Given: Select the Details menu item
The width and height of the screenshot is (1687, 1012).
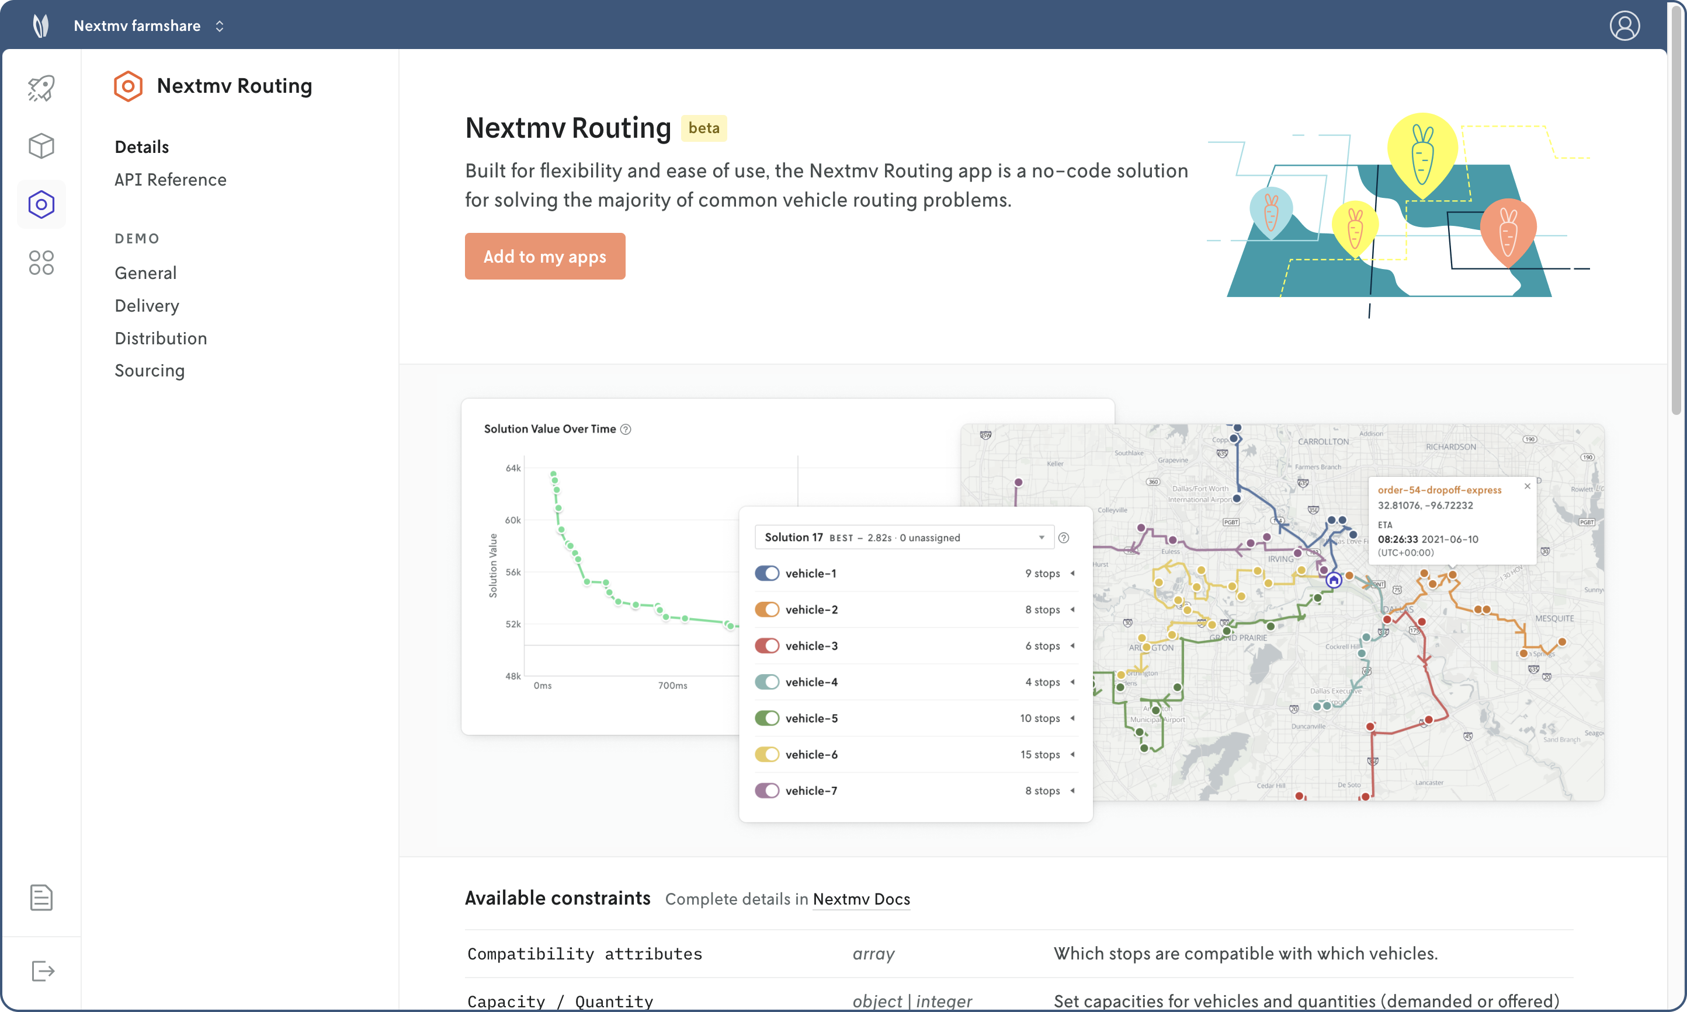Looking at the screenshot, I should 142,146.
